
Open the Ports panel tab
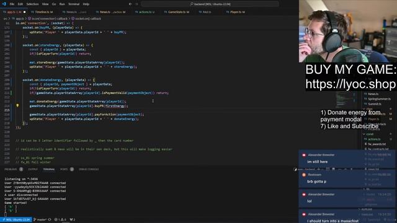64,169
